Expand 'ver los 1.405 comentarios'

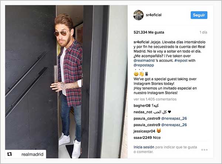click(155, 99)
